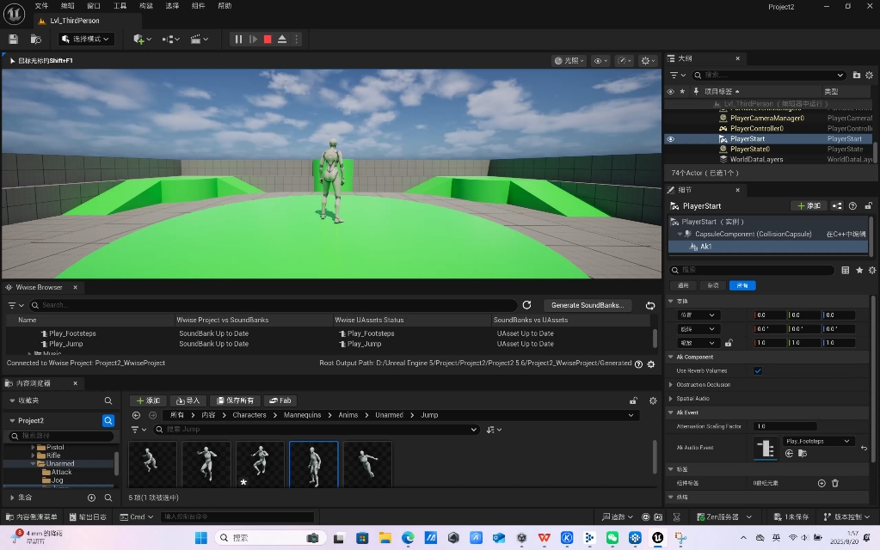Select the All filter button in Details

click(x=742, y=286)
